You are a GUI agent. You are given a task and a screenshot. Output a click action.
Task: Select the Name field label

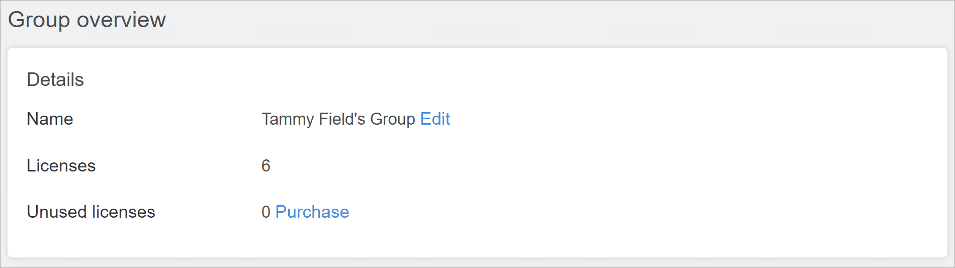click(50, 119)
